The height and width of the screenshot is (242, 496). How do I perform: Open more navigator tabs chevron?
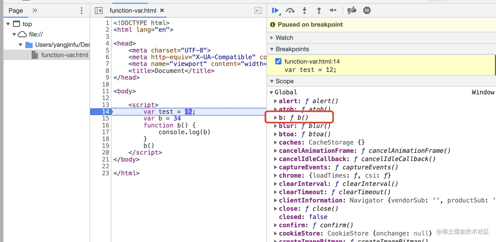(x=35, y=10)
